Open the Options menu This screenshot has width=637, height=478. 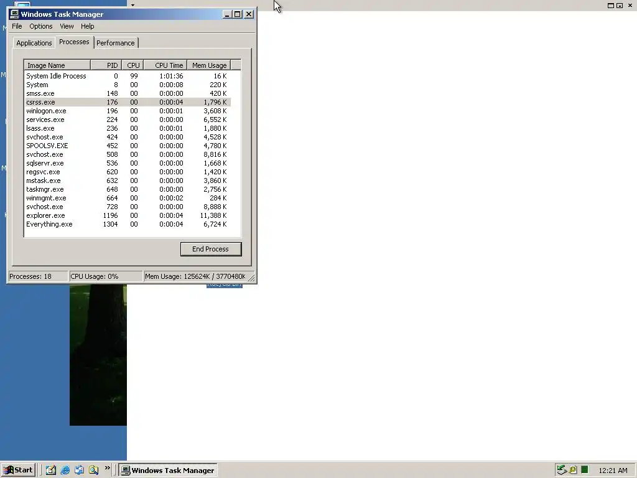click(40, 26)
